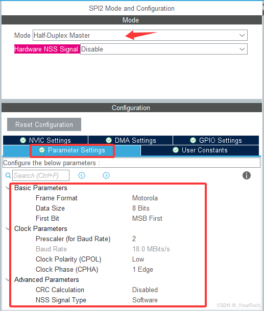
Task: Open the User Constants tab
Action: coord(200,150)
